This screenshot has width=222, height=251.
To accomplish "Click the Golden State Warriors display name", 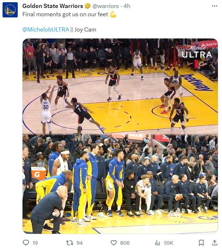I will point(53,6).
